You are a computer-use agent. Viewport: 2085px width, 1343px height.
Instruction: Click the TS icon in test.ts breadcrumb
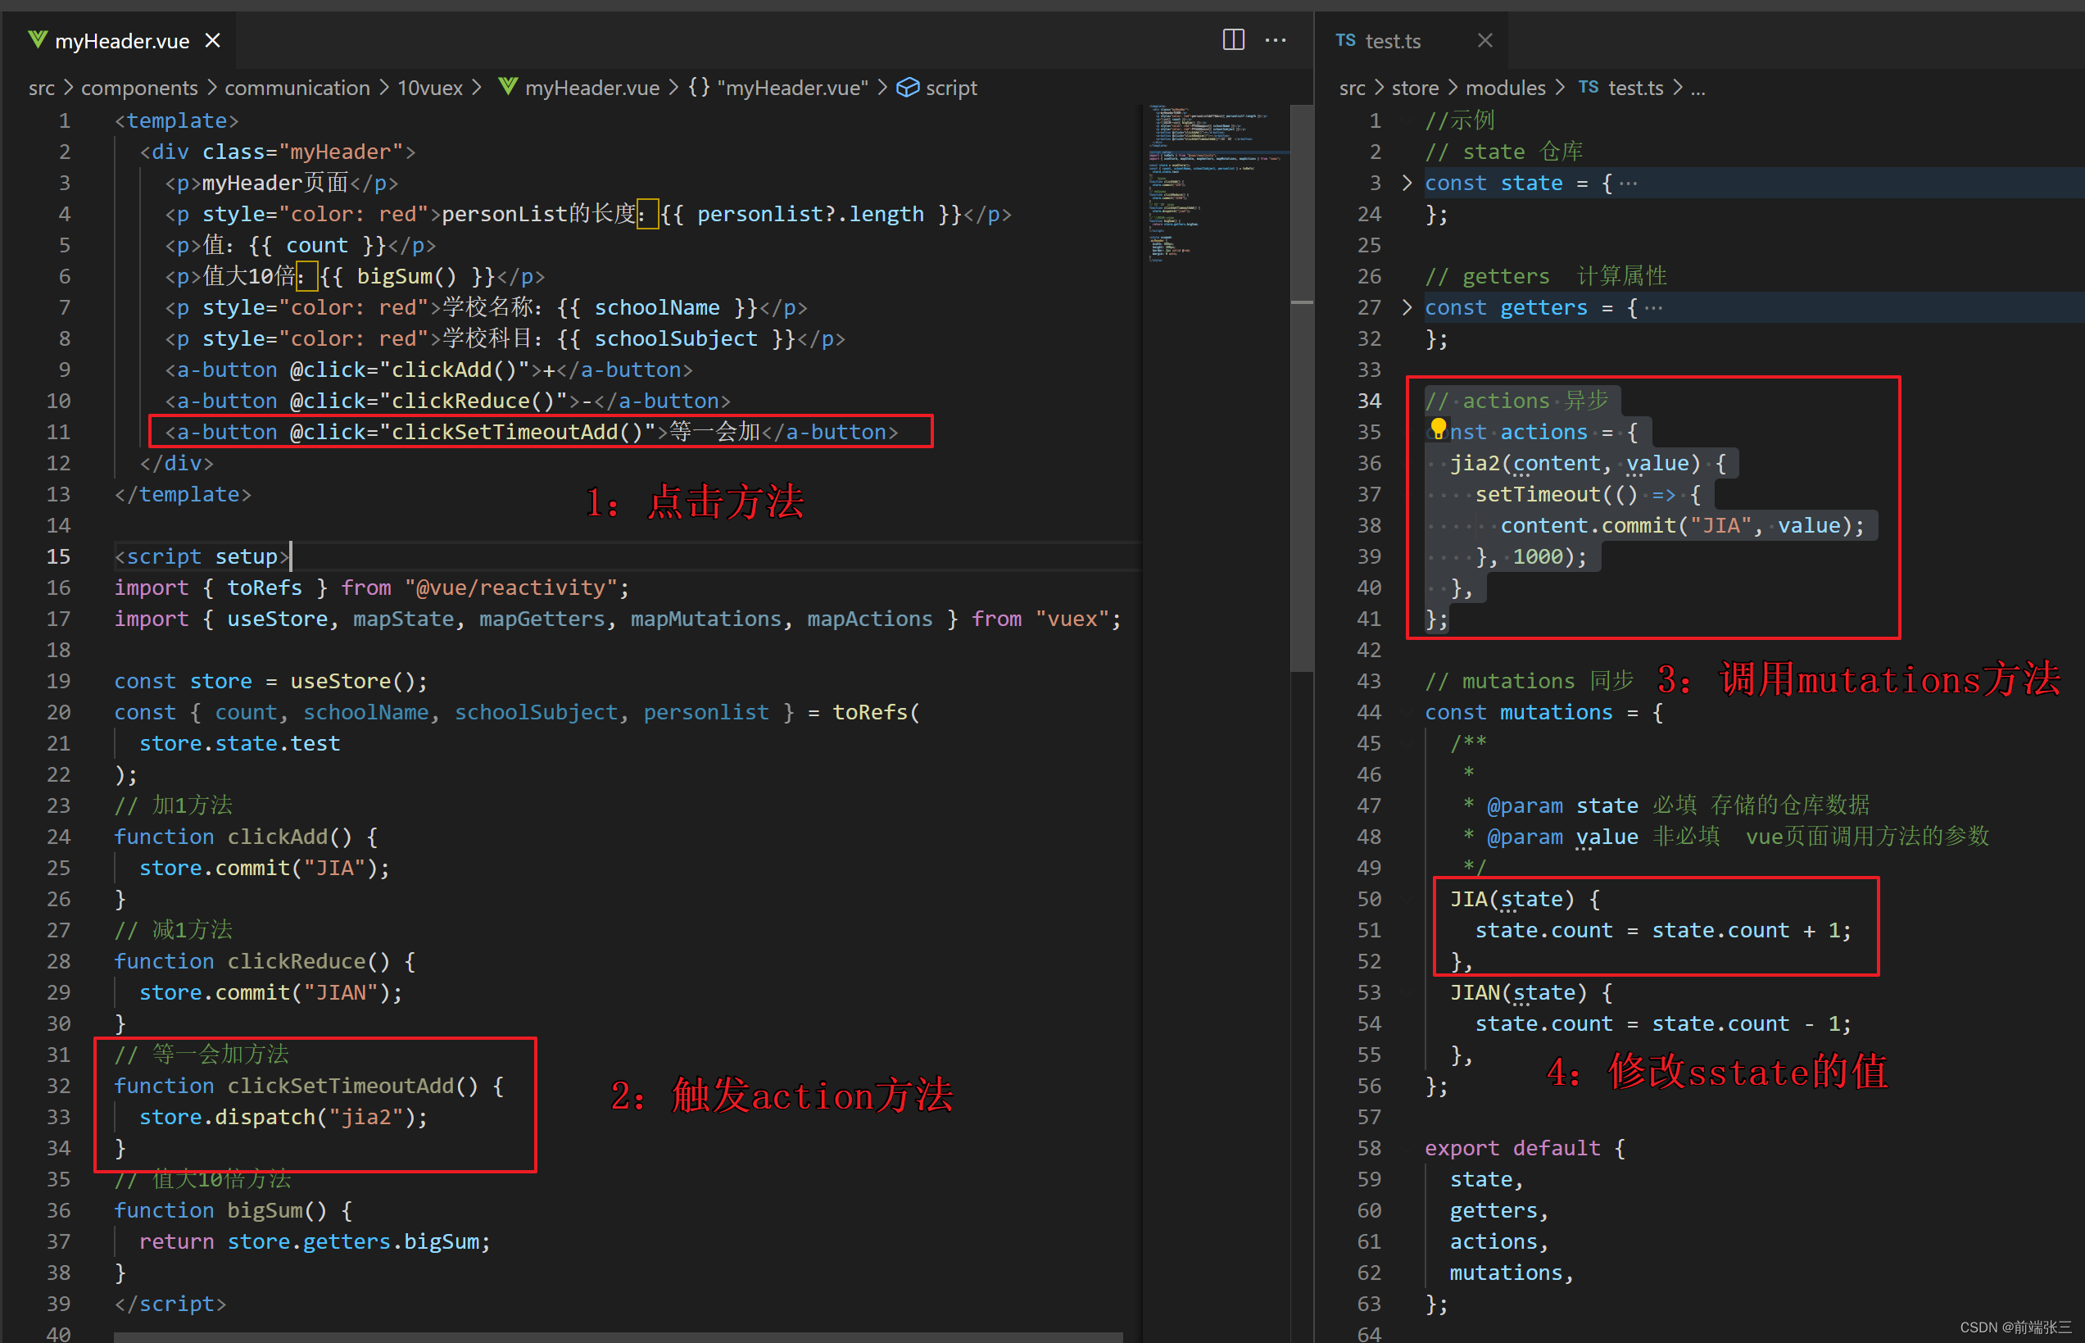(x=1589, y=87)
